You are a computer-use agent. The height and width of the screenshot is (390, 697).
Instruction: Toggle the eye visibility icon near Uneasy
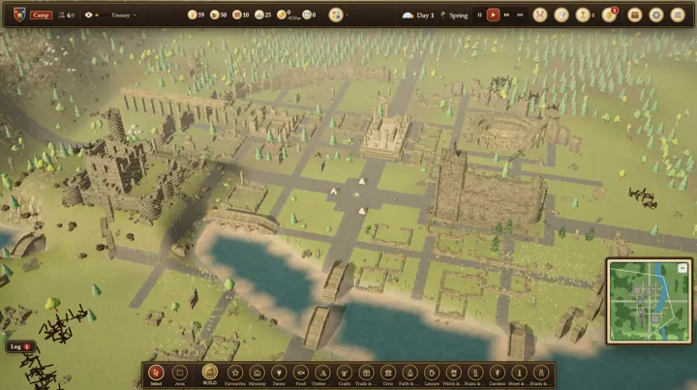88,15
